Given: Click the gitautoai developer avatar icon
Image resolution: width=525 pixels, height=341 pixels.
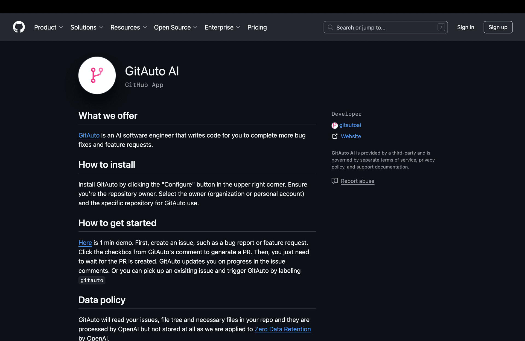Looking at the screenshot, I should coord(334,126).
